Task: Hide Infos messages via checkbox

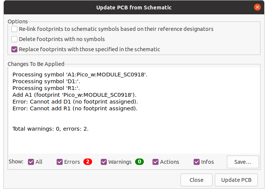Action: point(197,162)
